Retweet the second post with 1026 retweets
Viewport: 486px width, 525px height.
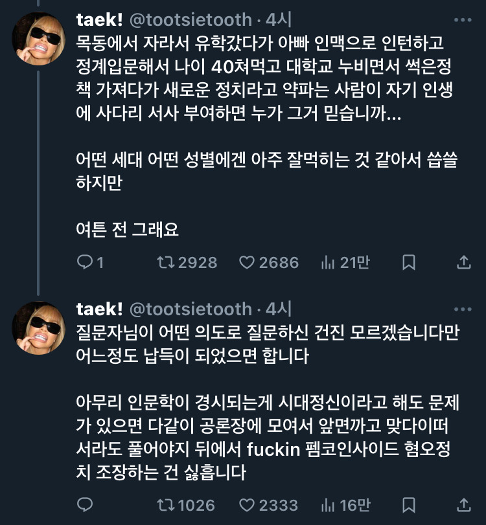click(167, 504)
